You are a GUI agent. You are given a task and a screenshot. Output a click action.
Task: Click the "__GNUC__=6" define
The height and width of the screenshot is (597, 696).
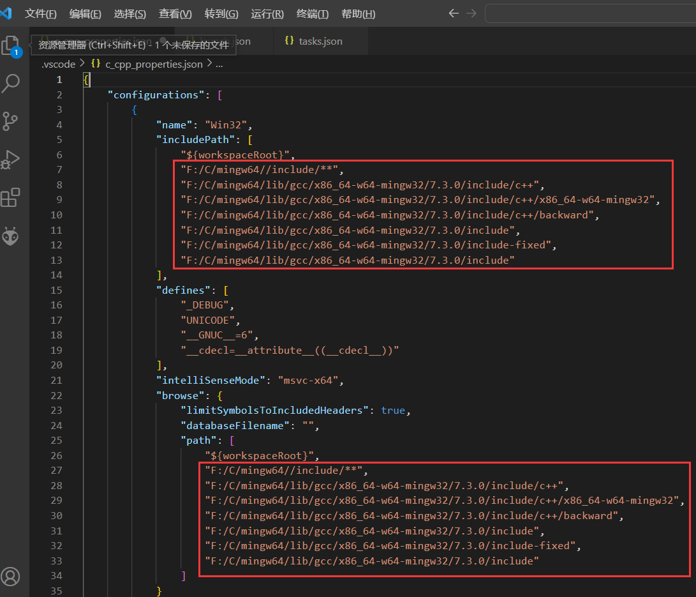[217, 335]
